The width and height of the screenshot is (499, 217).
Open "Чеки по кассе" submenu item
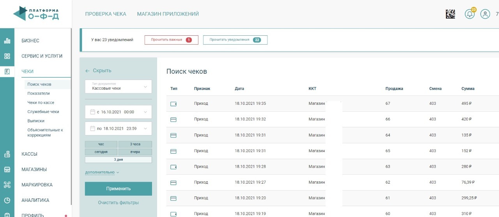coord(41,102)
